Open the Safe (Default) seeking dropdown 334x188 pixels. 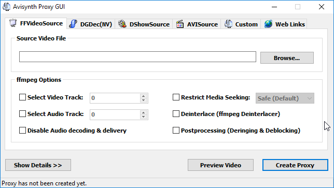point(285,98)
